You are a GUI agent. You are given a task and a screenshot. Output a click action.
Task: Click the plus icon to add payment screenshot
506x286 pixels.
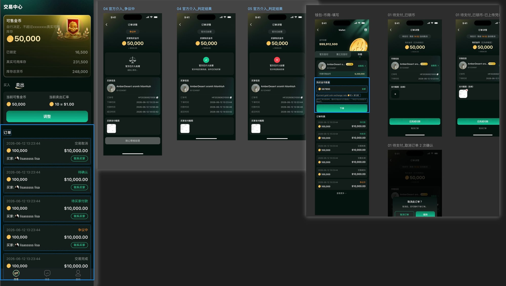pyautogui.click(x=395, y=94)
